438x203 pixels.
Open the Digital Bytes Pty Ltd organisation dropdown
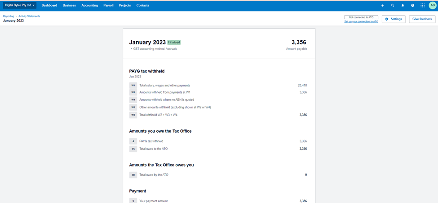pos(20,5)
